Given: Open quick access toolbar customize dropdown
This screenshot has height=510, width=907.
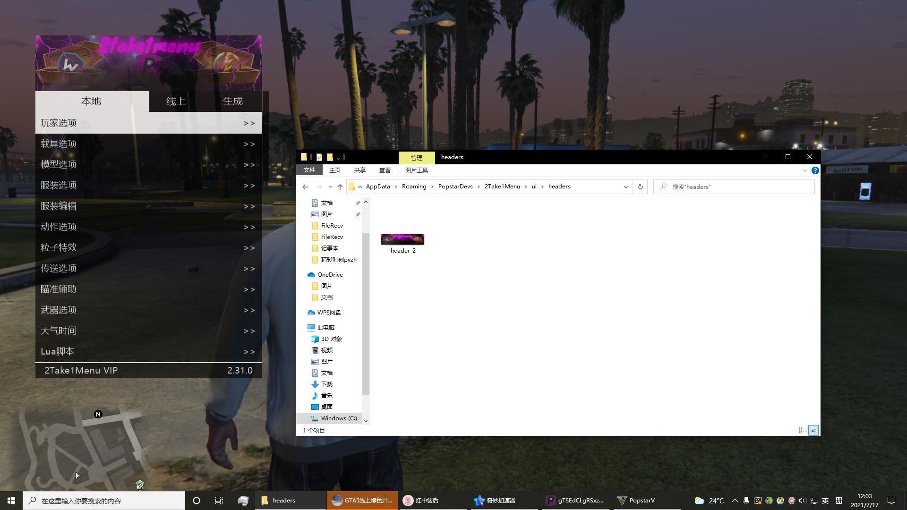Looking at the screenshot, I should [x=338, y=157].
